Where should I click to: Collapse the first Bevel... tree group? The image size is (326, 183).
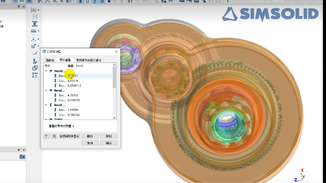click(x=46, y=90)
